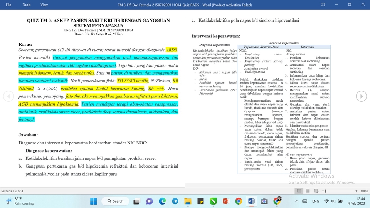
Task: Click the Diagnosa Keperawatan column header
Action: click(215, 45)
